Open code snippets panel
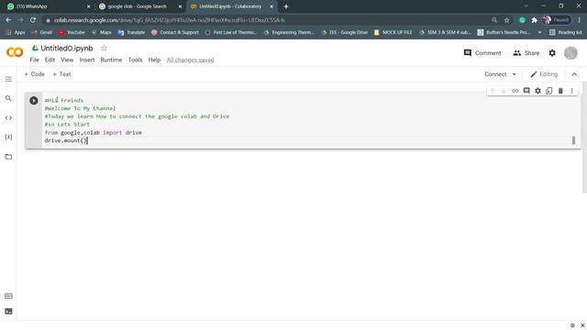This screenshot has width=587, height=330. [8, 118]
